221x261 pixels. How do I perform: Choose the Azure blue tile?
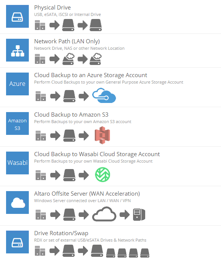tap(17, 84)
